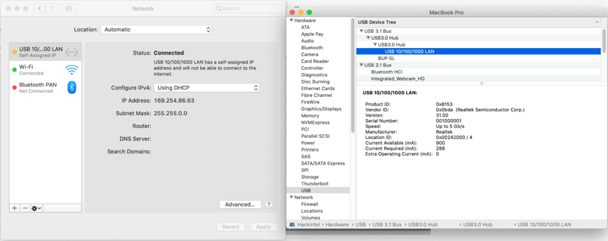608x241 pixels.
Task: Click the Wi-Fi signal icon
Action: coord(72,70)
